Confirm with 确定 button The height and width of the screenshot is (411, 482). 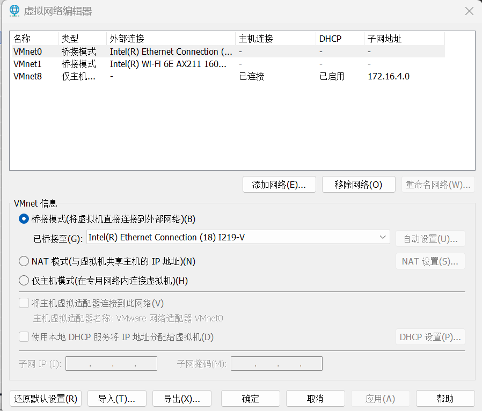[250, 399]
